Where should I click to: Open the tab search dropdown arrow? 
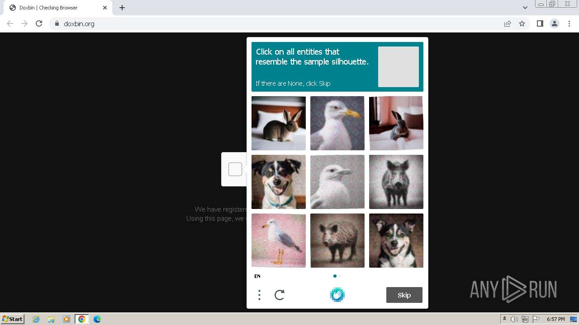(525, 8)
